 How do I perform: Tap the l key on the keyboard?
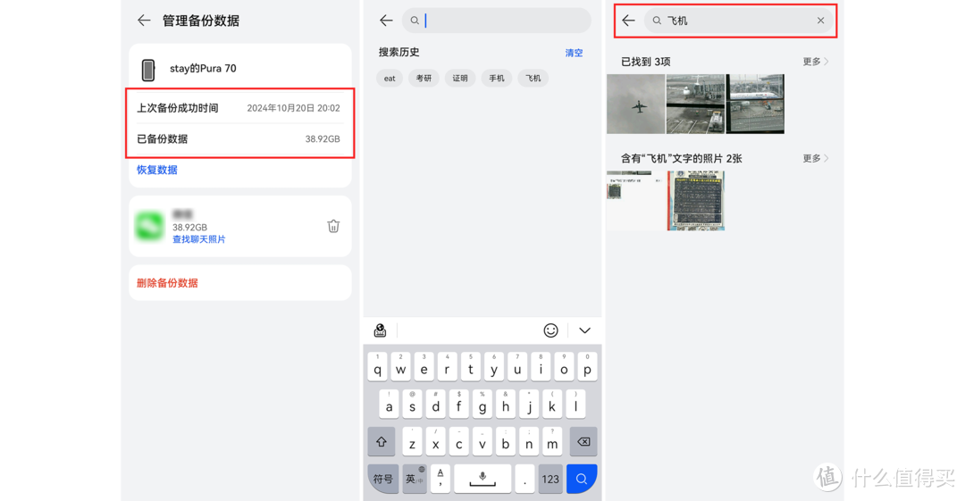pyautogui.click(x=575, y=404)
